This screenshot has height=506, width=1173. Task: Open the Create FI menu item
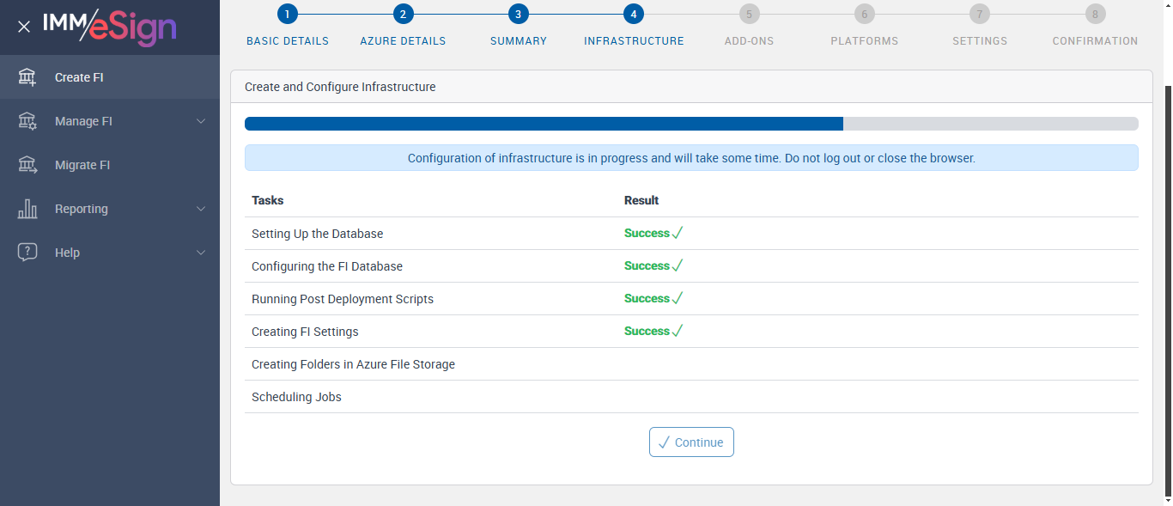pyautogui.click(x=110, y=77)
